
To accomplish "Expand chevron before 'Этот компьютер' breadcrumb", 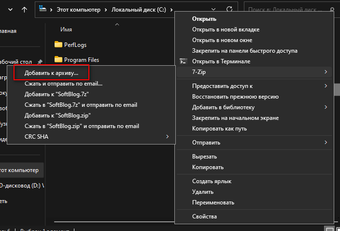I will tap(51, 10).
